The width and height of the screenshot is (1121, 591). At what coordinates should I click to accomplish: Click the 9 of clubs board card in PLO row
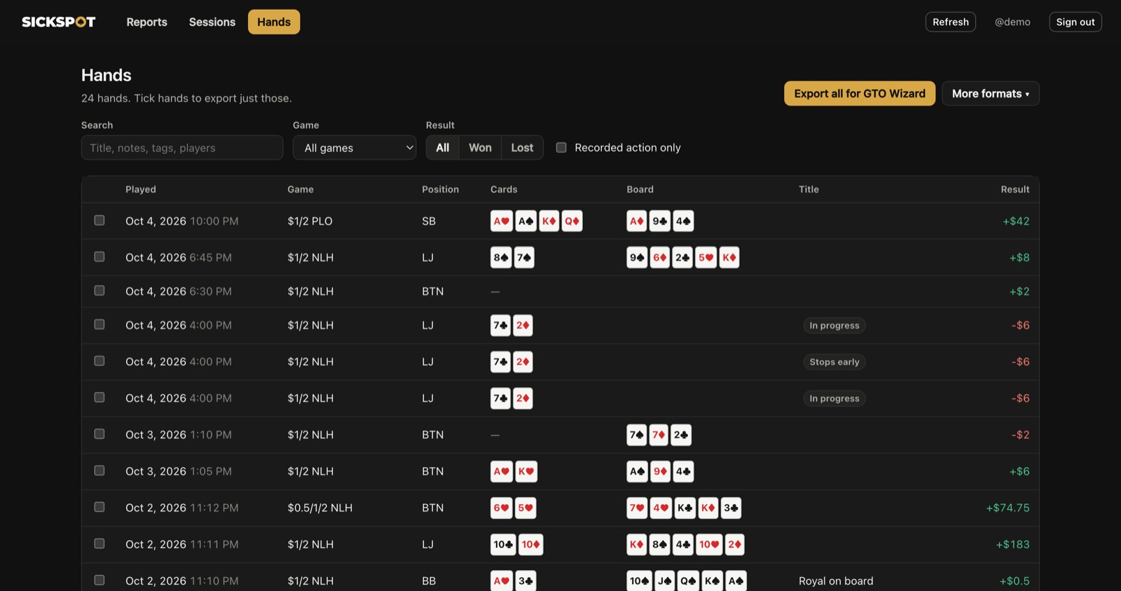(x=660, y=221)
